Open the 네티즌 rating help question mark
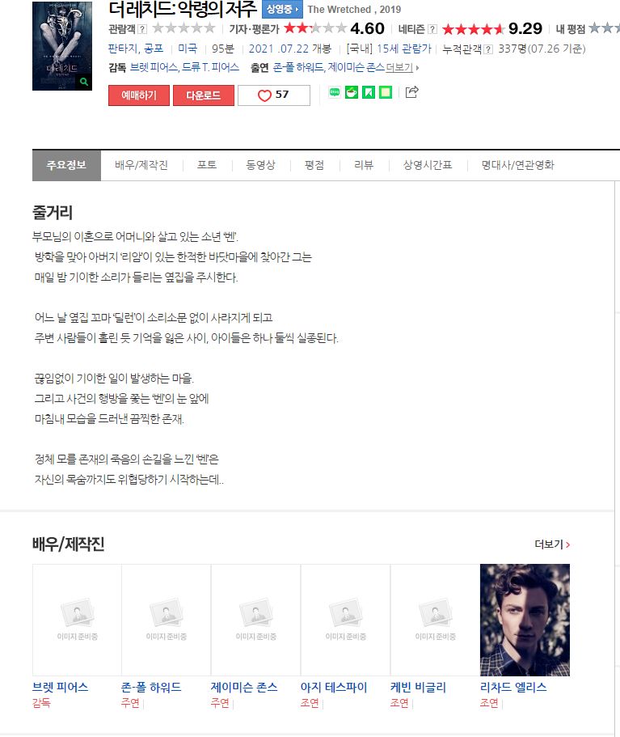The image size is (620, 737). [x=432, y=29]
